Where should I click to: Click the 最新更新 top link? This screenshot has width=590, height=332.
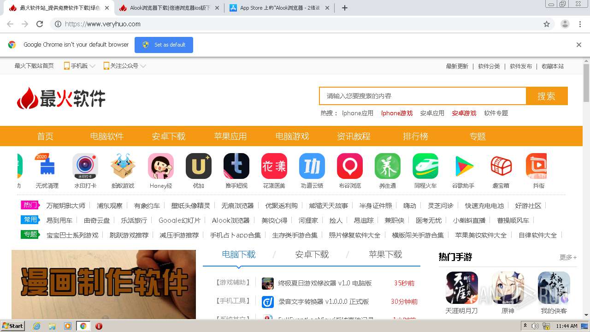pos(457,66)
